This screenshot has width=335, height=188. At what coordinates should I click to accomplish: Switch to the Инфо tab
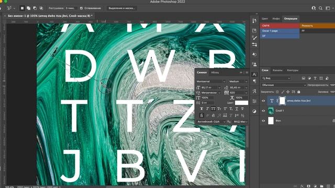(276, 19)
